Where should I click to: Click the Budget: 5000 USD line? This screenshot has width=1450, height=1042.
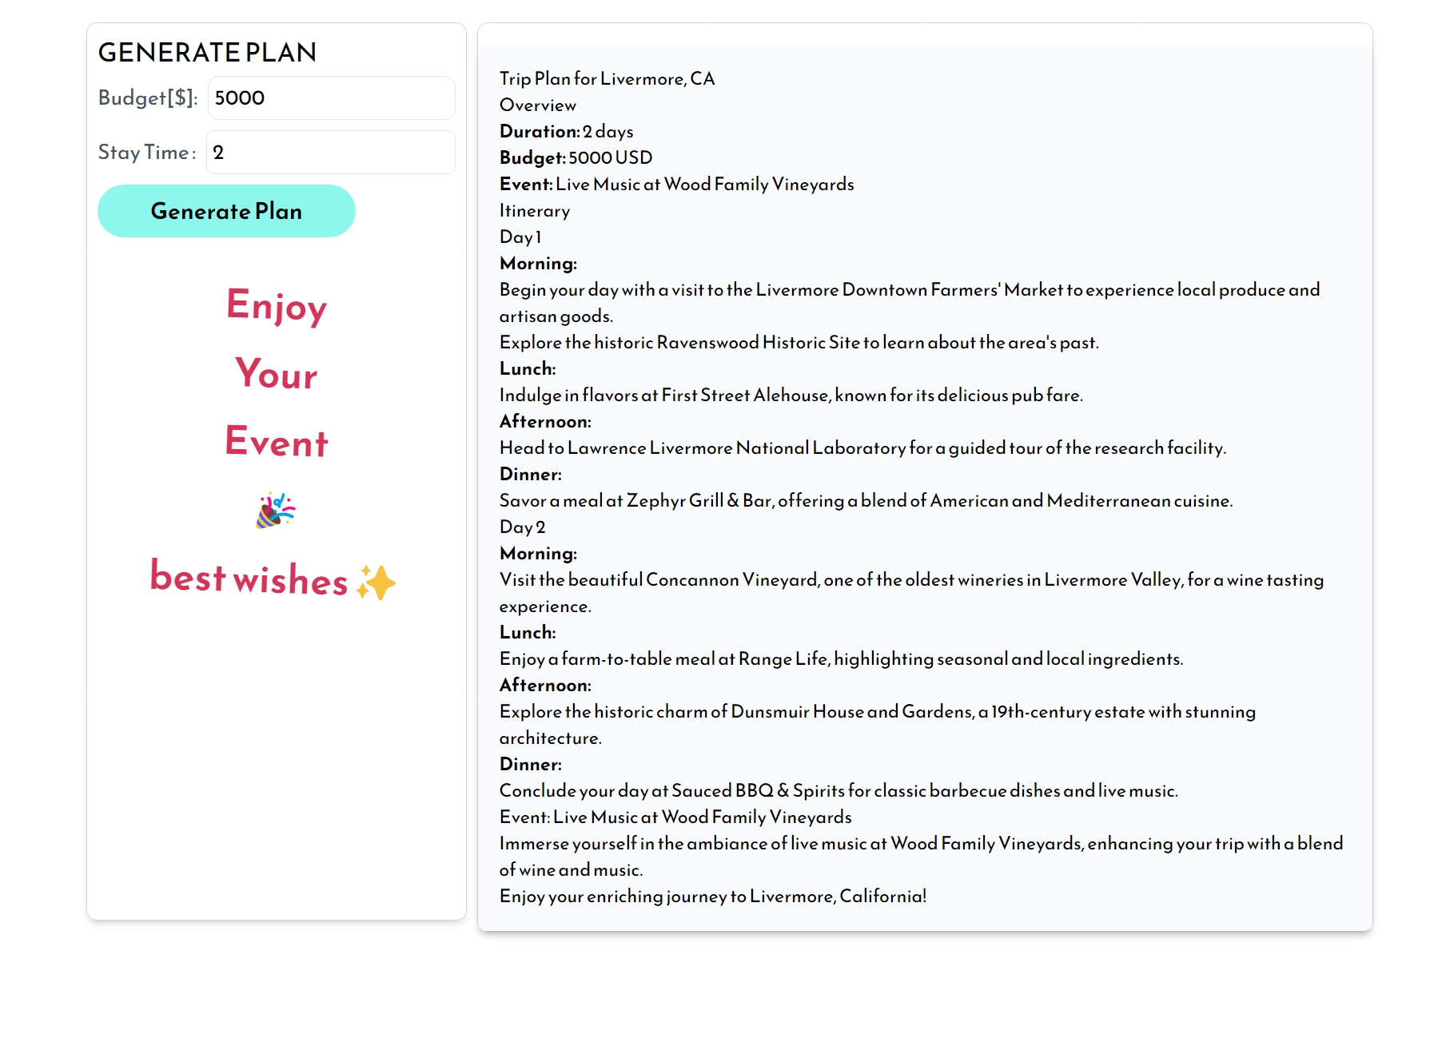tap(576, 157)
